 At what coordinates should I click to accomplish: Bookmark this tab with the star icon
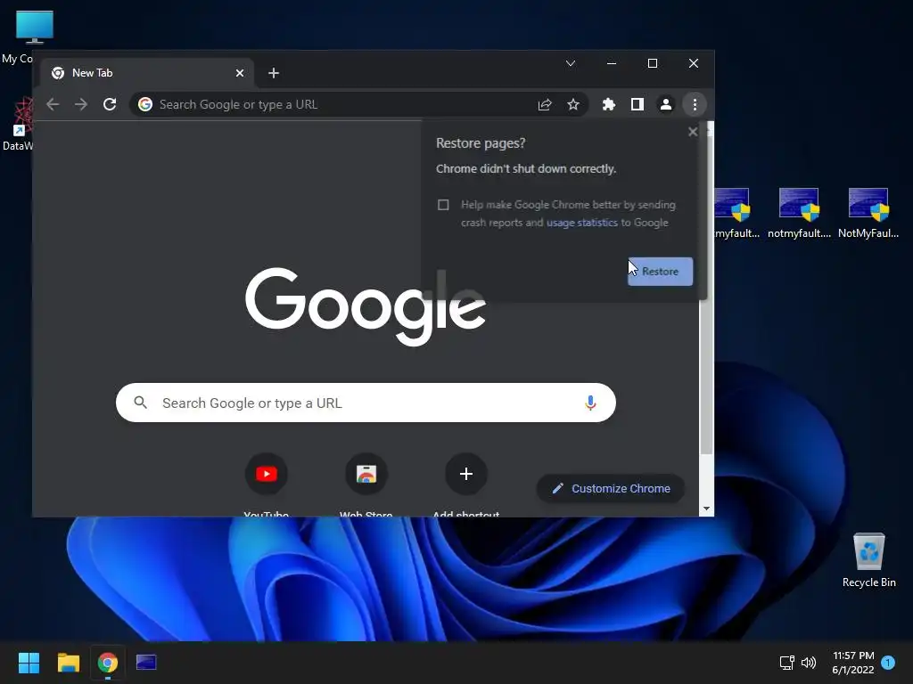573,104
